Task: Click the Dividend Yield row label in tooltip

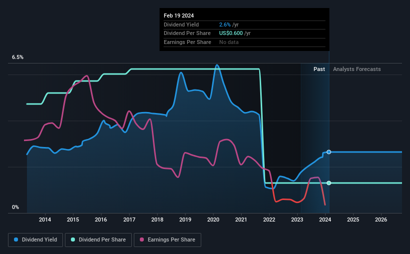Action: tap(181, 24)
